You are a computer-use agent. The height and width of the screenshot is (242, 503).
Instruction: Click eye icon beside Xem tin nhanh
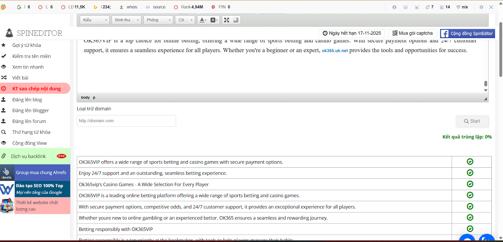click(3, 67)
